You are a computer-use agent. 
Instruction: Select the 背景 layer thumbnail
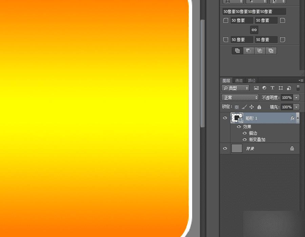[237, 148]
